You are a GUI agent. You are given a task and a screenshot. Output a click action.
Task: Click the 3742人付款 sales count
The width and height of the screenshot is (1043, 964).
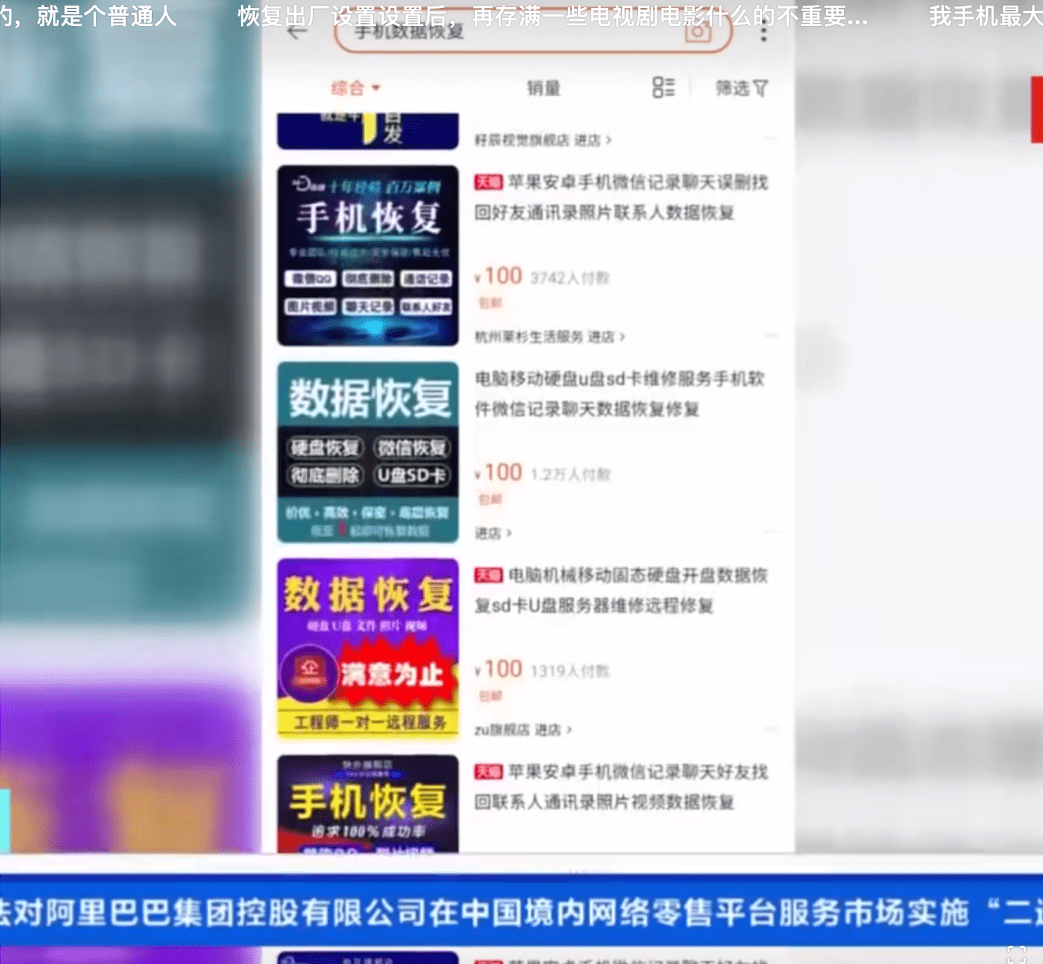570,278
